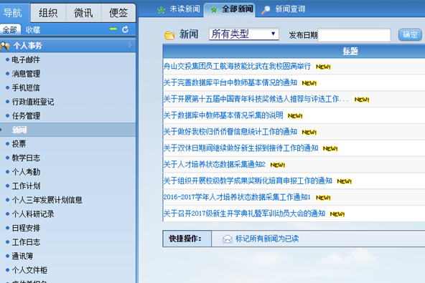Collapse all with green minus icon
This screenshot has width=425, height=283.
[x=113, y=29]
